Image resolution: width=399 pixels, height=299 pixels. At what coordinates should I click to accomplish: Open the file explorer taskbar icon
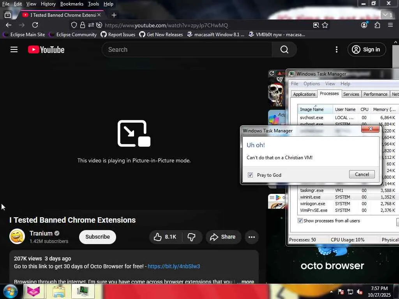pyautogui.click(x=58, y=291)
